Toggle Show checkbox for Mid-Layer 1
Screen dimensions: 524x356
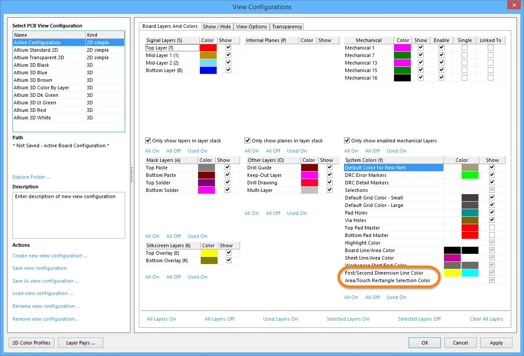point(228,55)
